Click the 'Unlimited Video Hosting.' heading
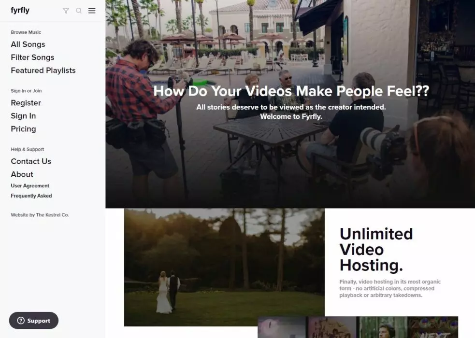Viewport: 475px width, 338px height. pyautogui.click(x=376, y=249)
